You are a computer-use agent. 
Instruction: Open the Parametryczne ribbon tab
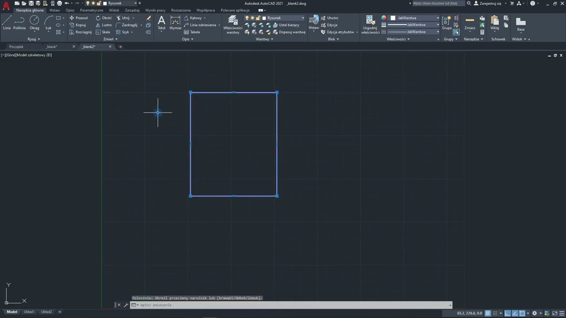point(92,10)
